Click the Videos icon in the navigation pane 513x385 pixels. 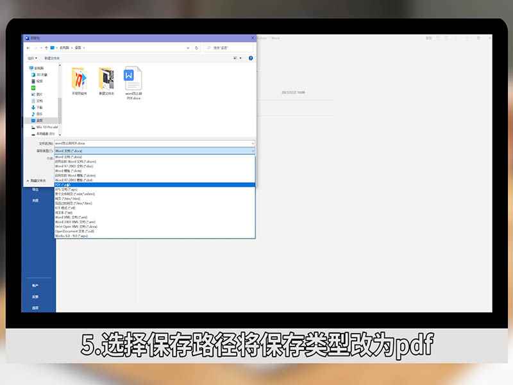coord(36,81)
